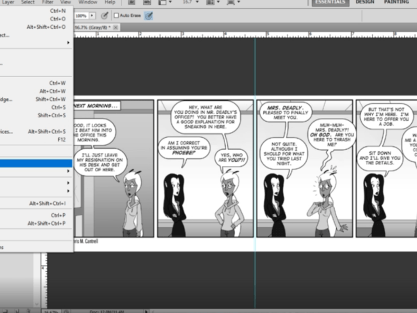Open the Window menu
417x313 pixels.
(88, 2)
